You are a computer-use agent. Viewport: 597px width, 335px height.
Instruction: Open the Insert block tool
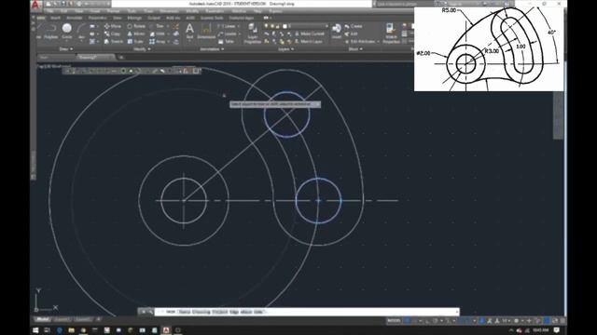click(x=337, y=31)
